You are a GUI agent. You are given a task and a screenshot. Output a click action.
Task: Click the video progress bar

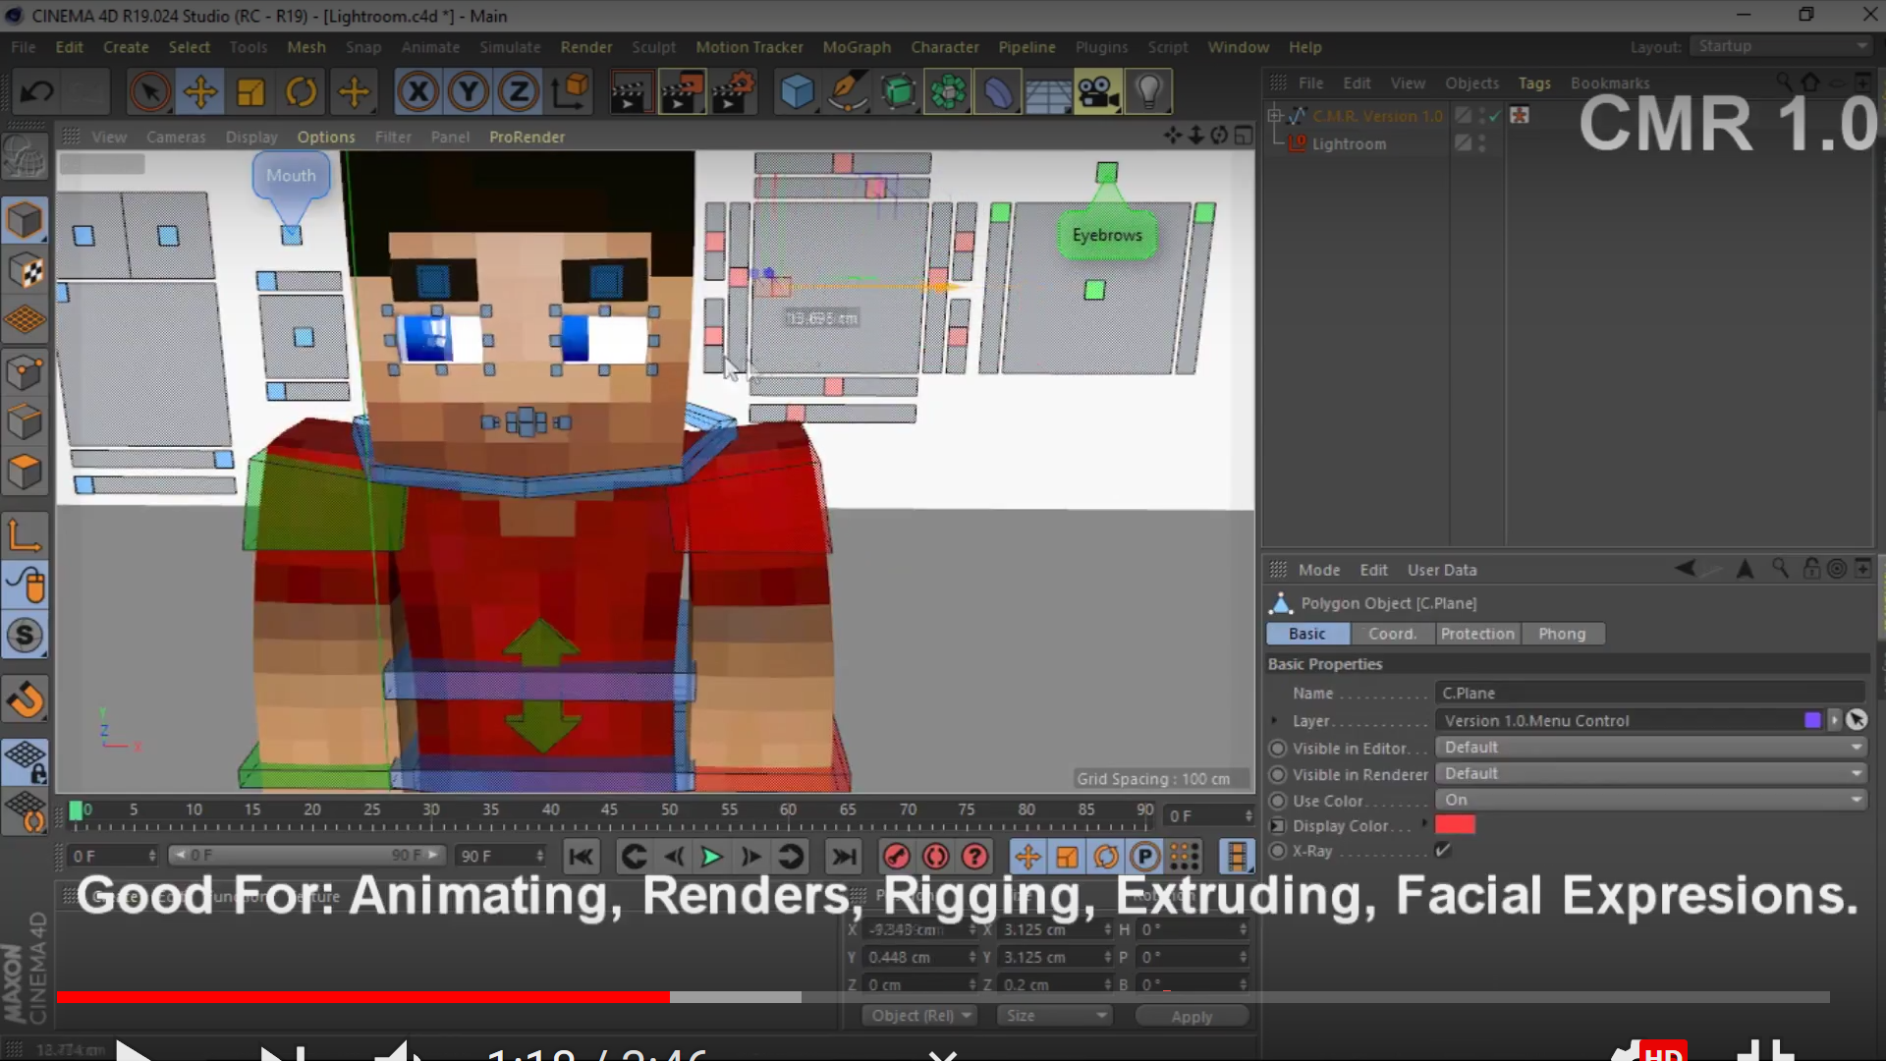pos(943,997)
